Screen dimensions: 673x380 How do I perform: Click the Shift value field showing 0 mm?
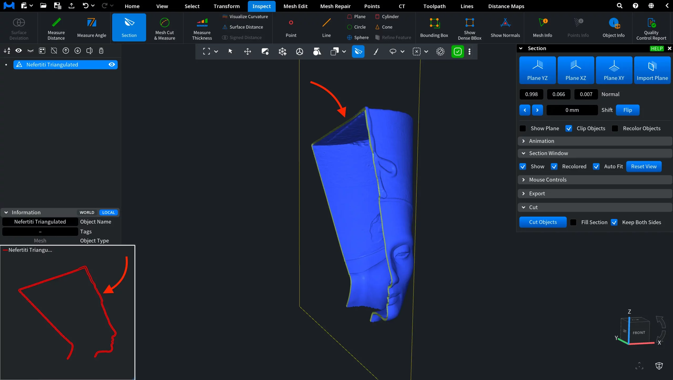click(572, 110)
